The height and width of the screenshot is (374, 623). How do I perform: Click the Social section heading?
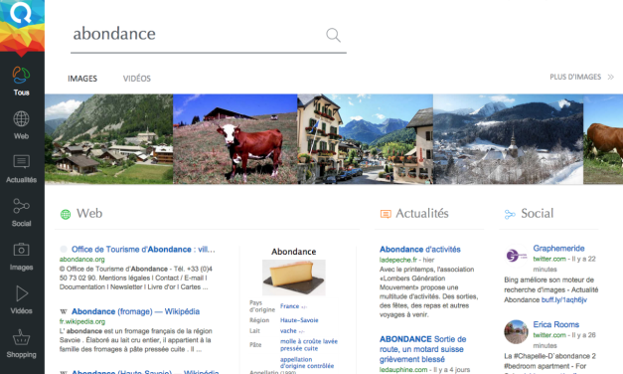[538, 213]
